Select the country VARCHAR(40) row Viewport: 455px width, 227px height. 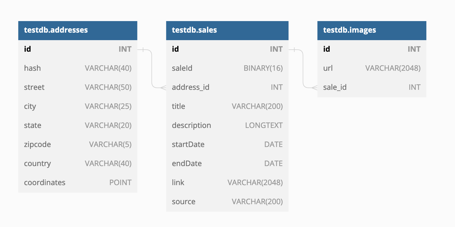[78, 164]
